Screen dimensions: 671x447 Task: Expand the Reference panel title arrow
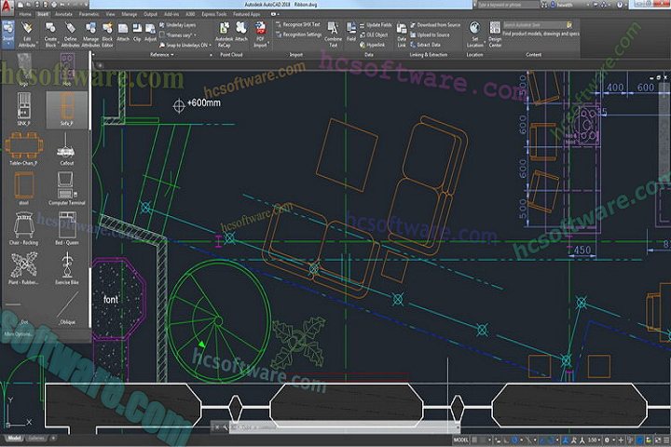coord(172,55)
